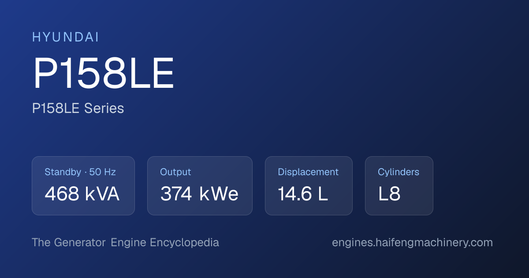Click the 14.6 L value
This screenshot has width=529, height=278.
pos(303,194)
